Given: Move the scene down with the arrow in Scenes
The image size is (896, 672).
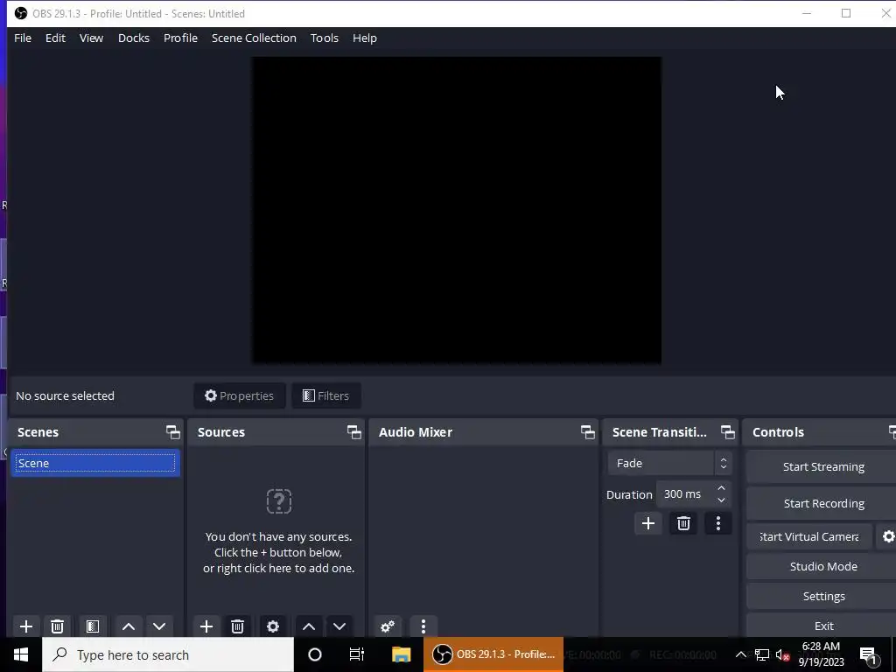Looking at the screenshot, I should tap(159, 626).
